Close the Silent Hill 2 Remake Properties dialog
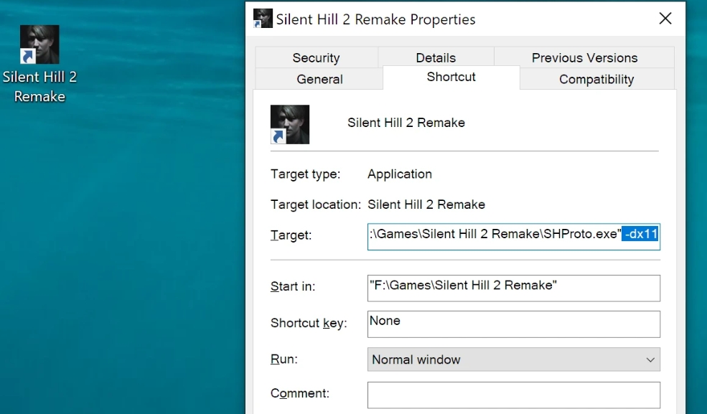 665,19
